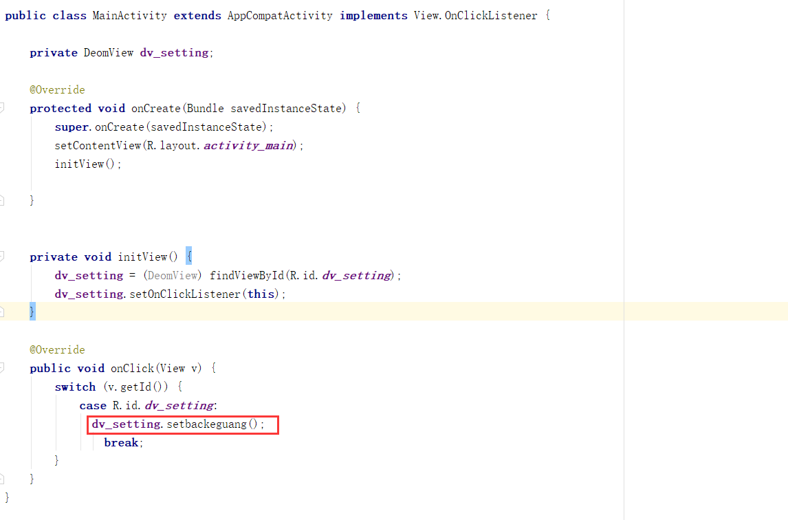
Task: Click View.OnClickListener in the implements clause
Action: (x=475, y=15)
